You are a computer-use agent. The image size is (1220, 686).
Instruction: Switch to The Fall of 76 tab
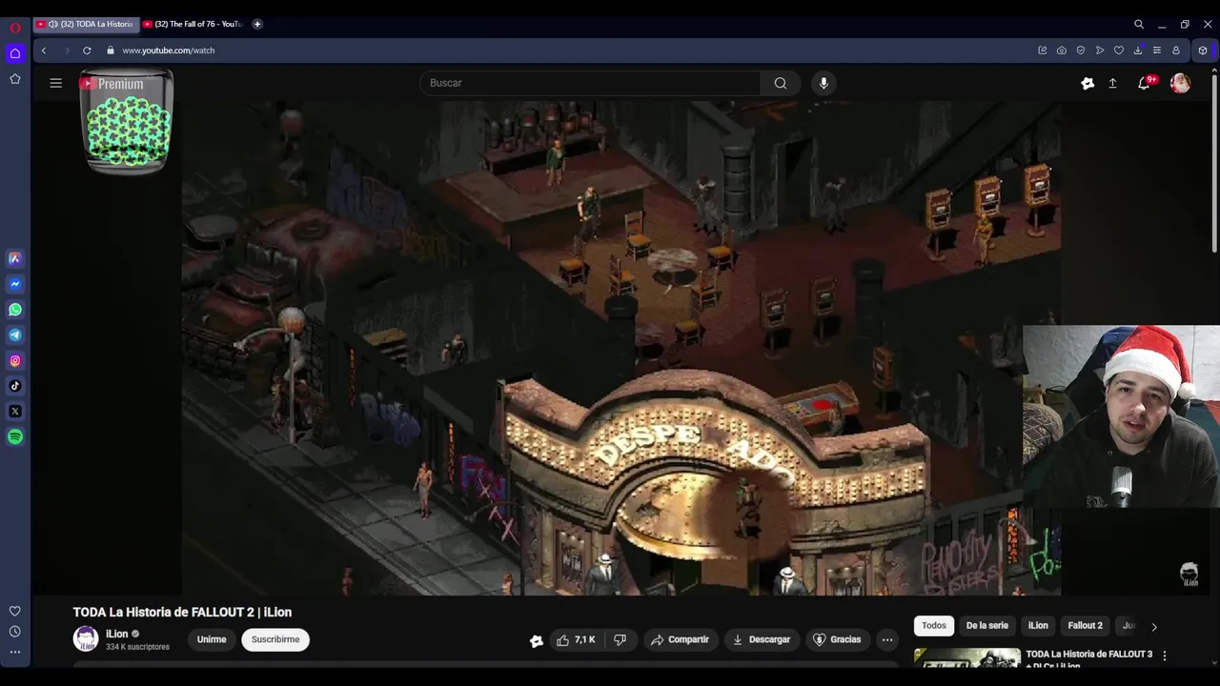193,24
